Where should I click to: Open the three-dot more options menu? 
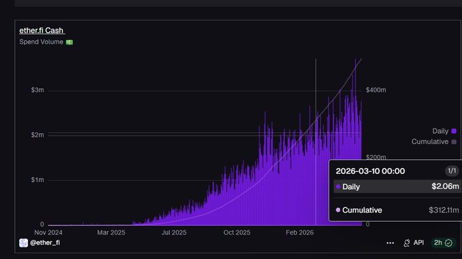390,243
